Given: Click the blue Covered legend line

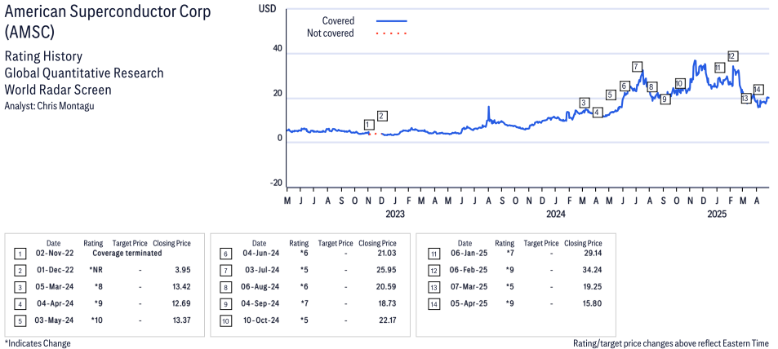Looking at the screenshot, I should pyautogui.click(x=392, y=21).
